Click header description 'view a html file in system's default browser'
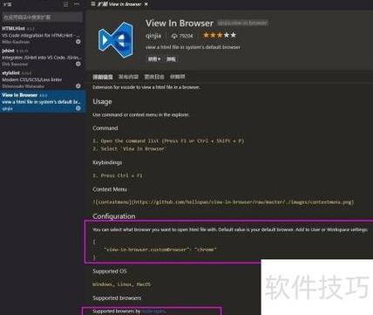The width and height of the screenshot is (373, 315). [x=193, y=47]
